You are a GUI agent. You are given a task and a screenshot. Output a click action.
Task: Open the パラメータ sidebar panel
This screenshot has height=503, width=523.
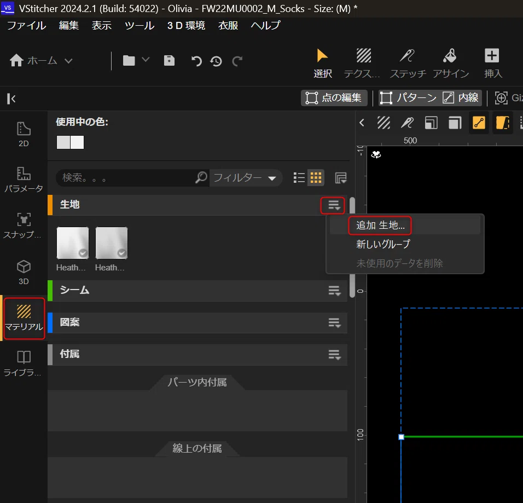tap(24, 180)
